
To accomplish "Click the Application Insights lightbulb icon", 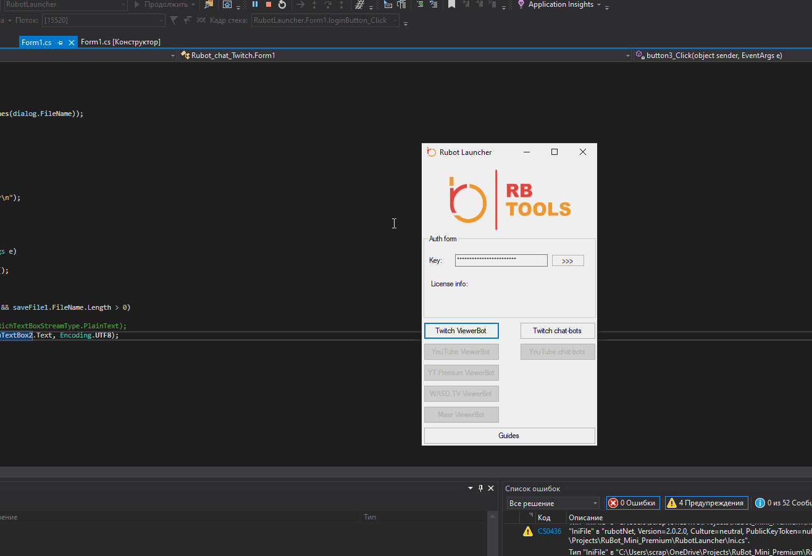I will coord(521,4).
